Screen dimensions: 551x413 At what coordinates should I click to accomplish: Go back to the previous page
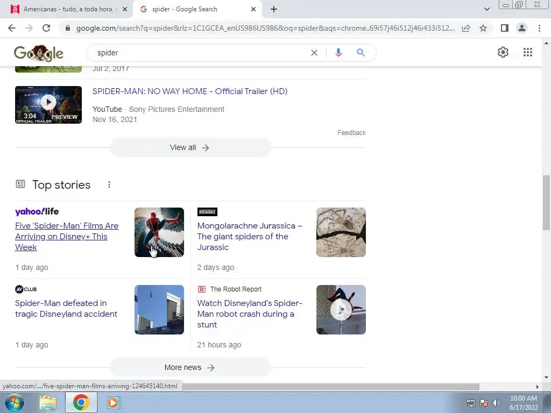coord(12,28)
